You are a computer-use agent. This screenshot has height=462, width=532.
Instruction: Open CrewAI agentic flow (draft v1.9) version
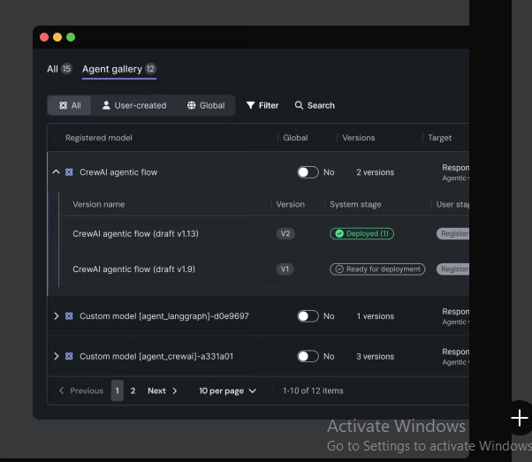pyautogui.click(x=133, y=269)
